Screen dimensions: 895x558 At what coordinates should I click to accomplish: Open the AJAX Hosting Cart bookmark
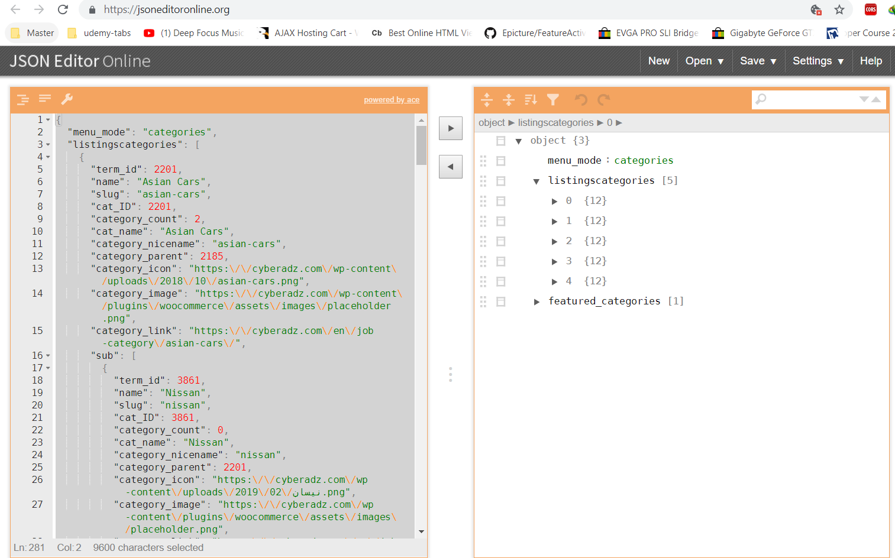(x=308, y=33)
